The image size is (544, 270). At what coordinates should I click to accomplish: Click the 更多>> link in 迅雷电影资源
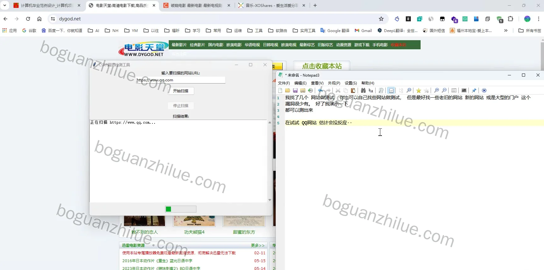click(x=258, y=246)
